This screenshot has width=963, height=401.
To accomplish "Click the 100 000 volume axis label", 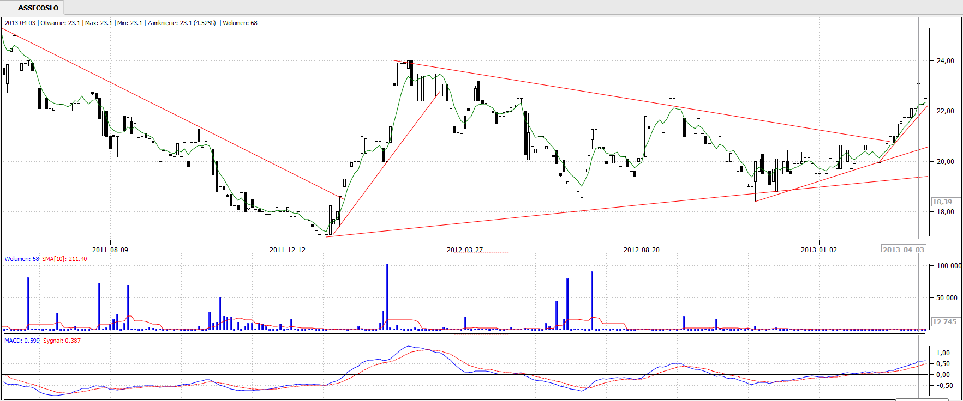I will [x=949, y=266].
